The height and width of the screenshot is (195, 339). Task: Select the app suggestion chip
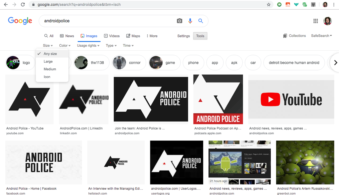click(x=215, y=63)
